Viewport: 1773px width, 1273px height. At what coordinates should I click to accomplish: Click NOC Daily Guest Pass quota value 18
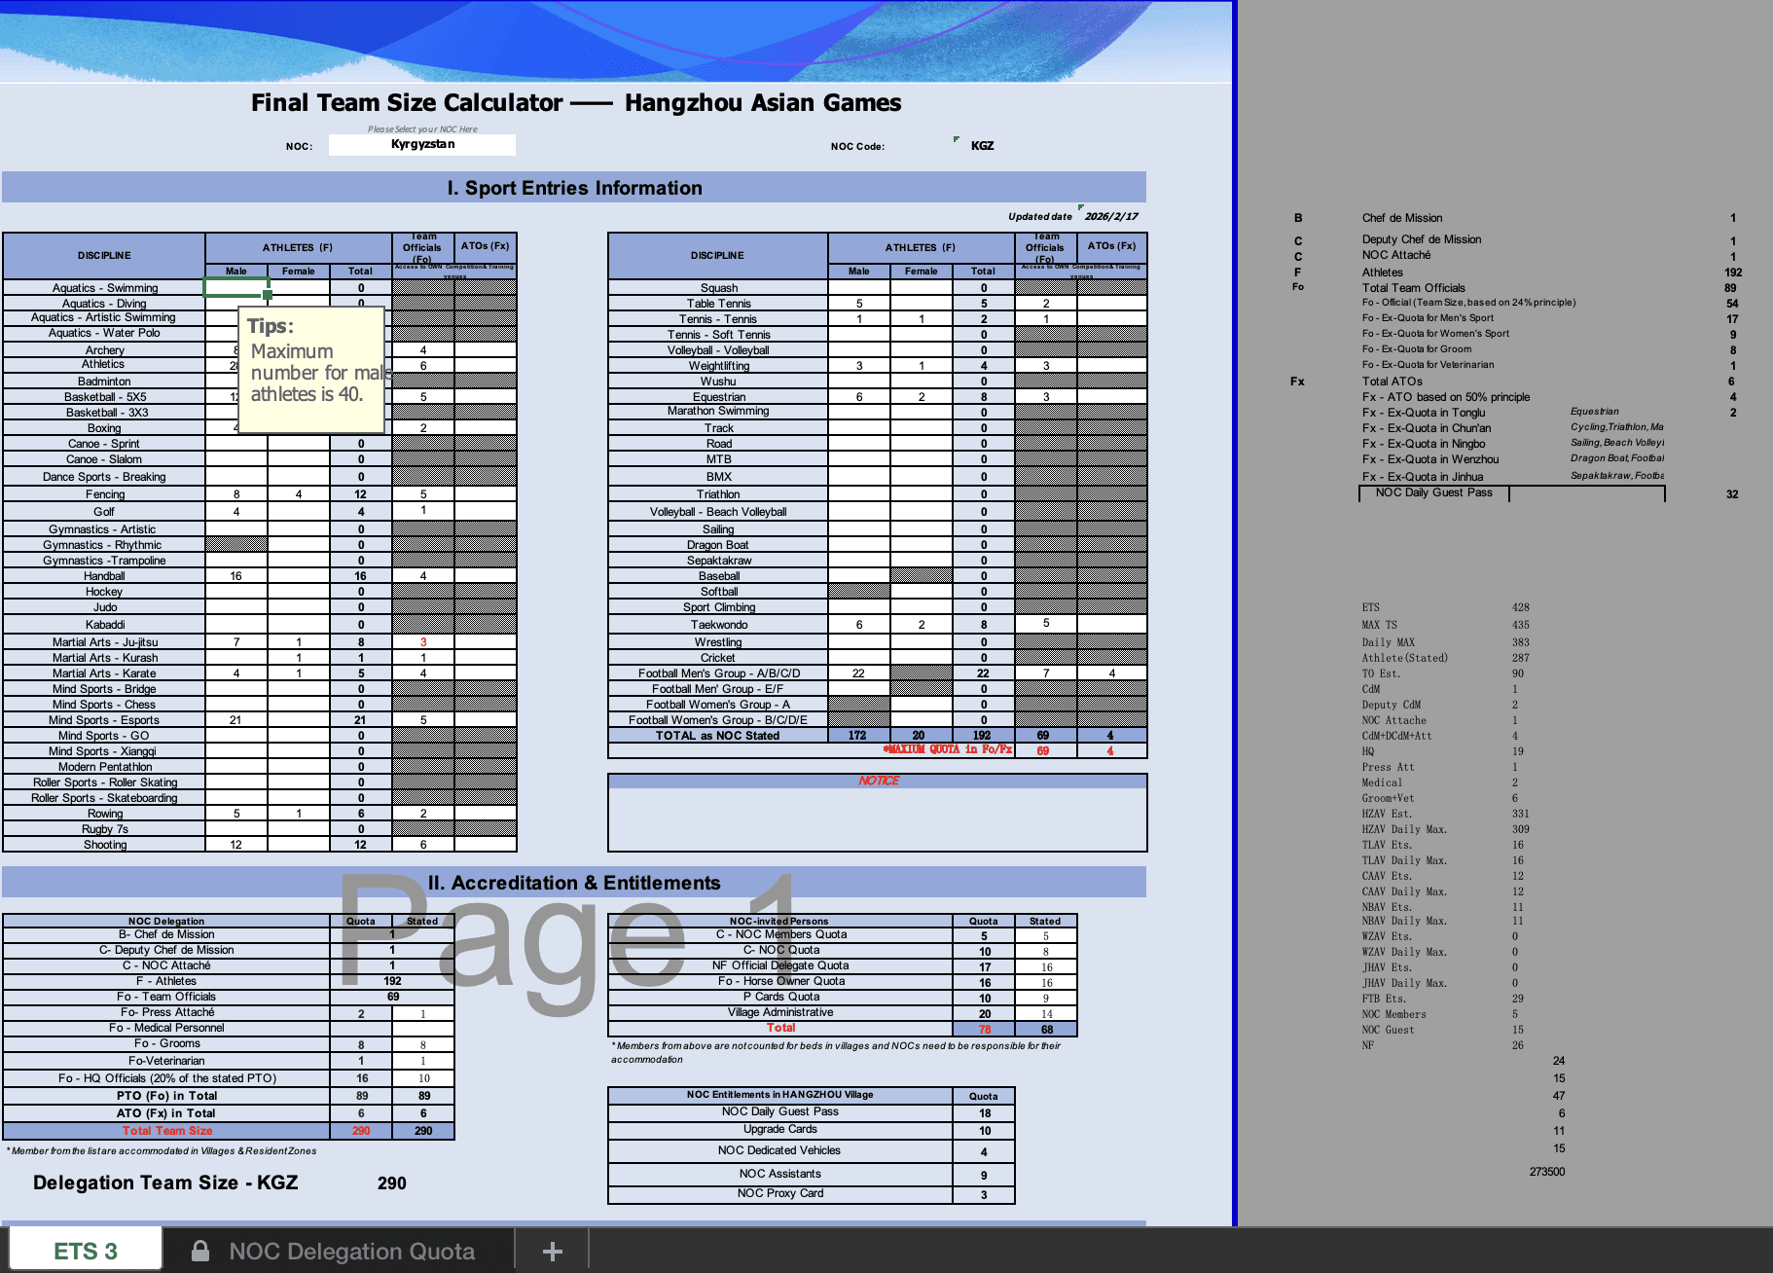point(985,1112)
